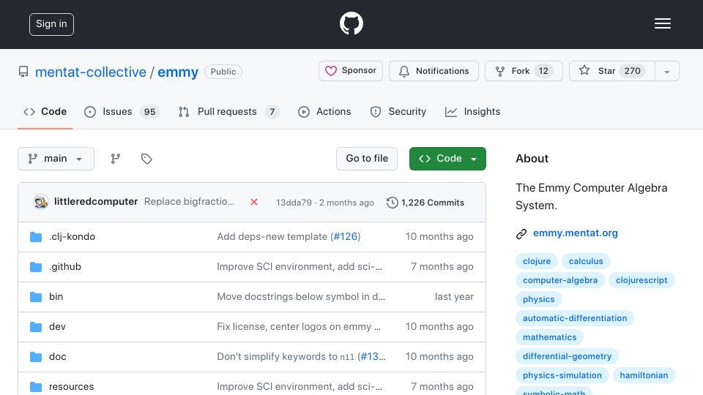View tags via the tag icon
Image resolution: width=703 pixels, height=395 pixels.
click(146, 159)
